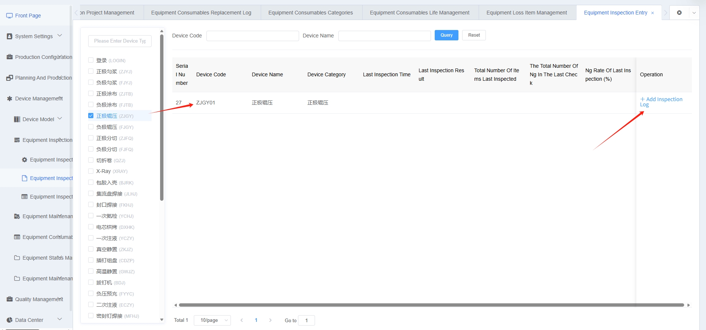The width and height of the screenshot is (706, 330).
Task: Go to previous page arrow in pagination
Action: pyautogui.click(x=242, y=320)
